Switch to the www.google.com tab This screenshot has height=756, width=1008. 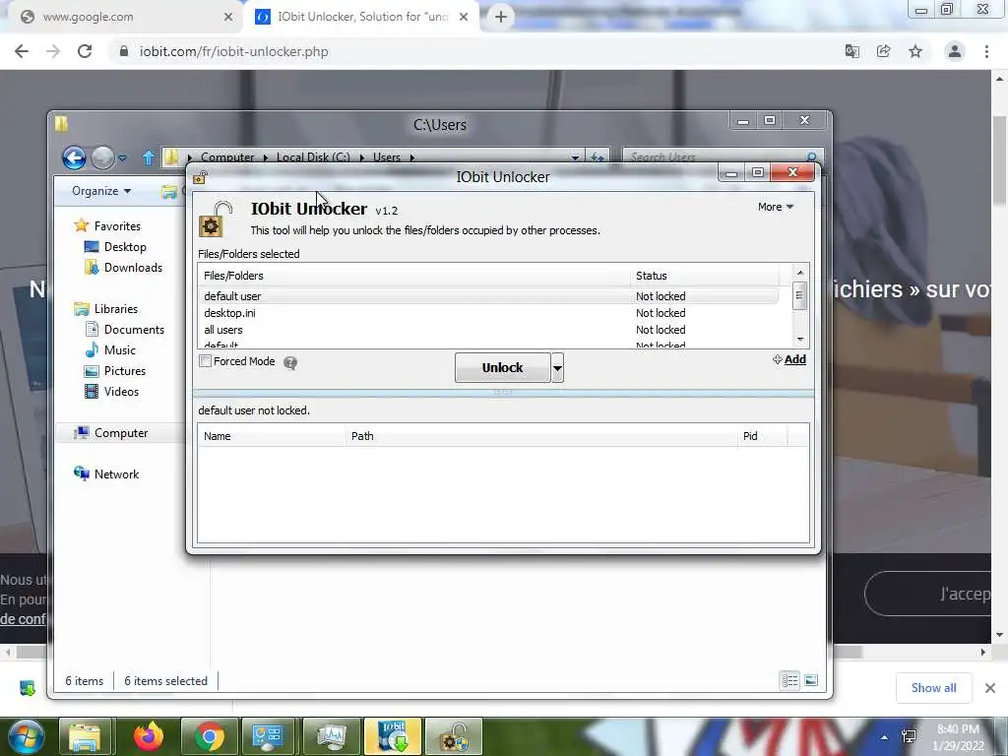pos(122,17)
